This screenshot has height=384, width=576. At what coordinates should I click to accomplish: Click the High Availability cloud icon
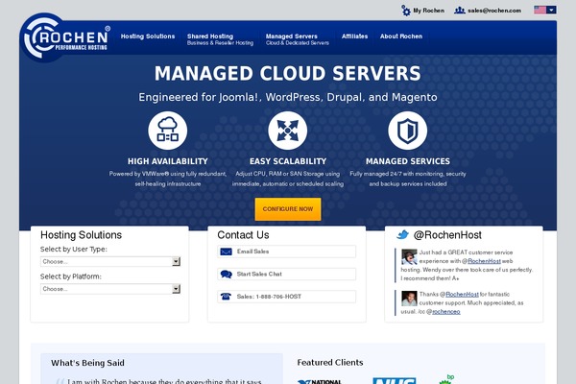[x=167, y=131]
